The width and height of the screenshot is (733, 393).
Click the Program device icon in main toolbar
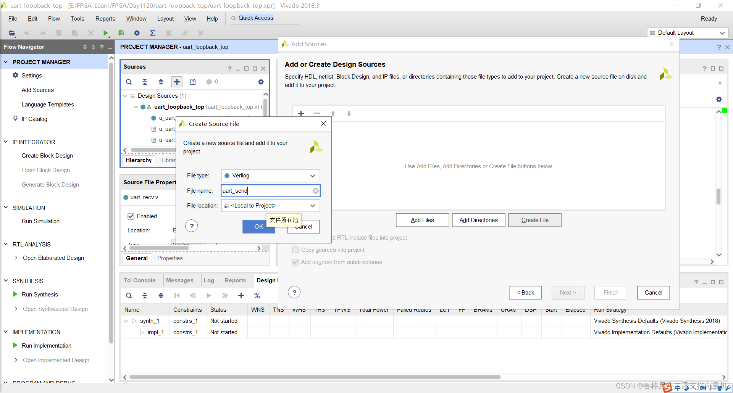pyautogui.click(x=121, y=33)
